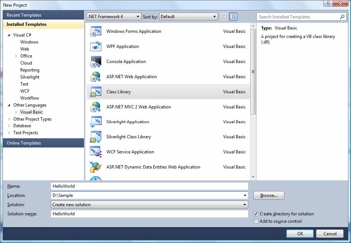This screenshot has height=243, width=351.
Task: Enable Add to source control checkbox
Action: (x=256, y=221)
